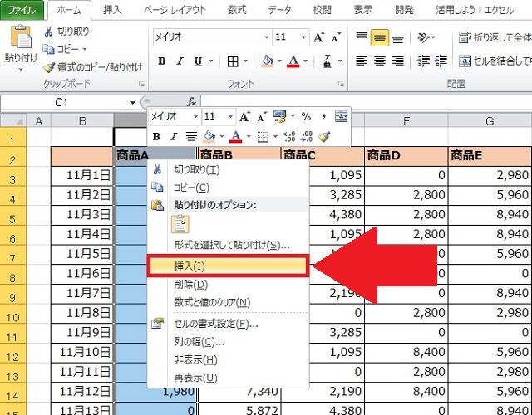Click Align Text Left in ribbon
This screenshot has width=532, height=415.
pyautogui.click(x=362, y=61)
